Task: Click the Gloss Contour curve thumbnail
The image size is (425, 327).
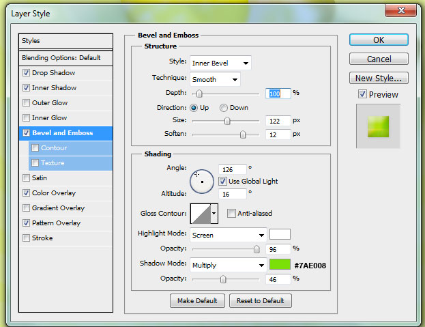Action: click(201, 214)
